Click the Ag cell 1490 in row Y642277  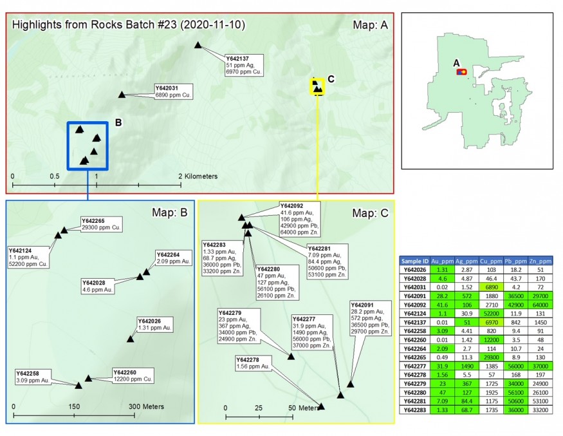coord(466,366)
